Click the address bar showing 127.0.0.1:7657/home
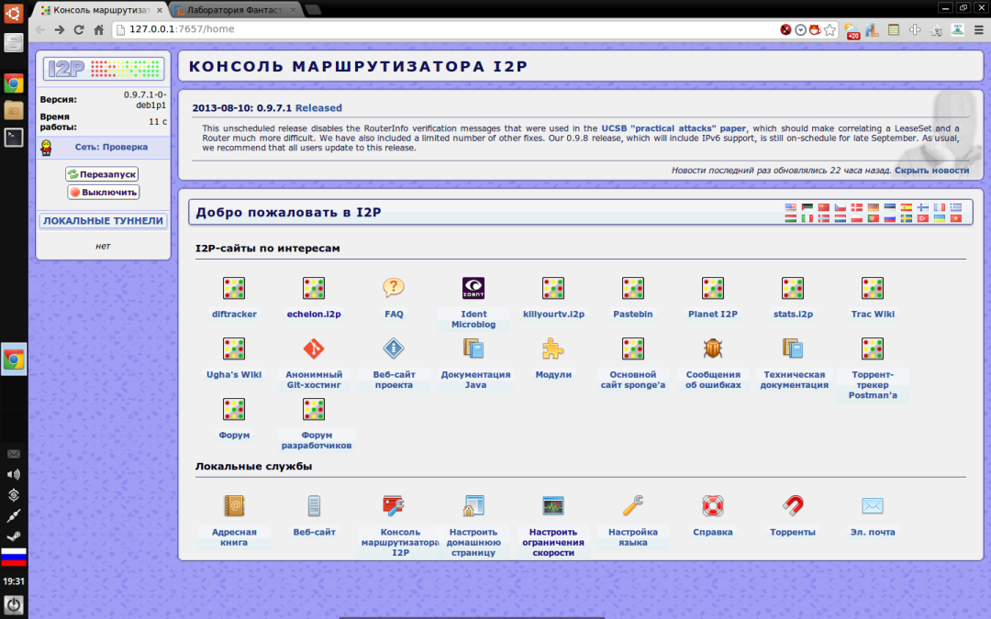This screenshot has width=991, height=619. (440, 29)
